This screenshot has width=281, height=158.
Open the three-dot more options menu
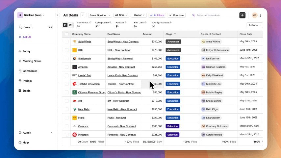260,15
